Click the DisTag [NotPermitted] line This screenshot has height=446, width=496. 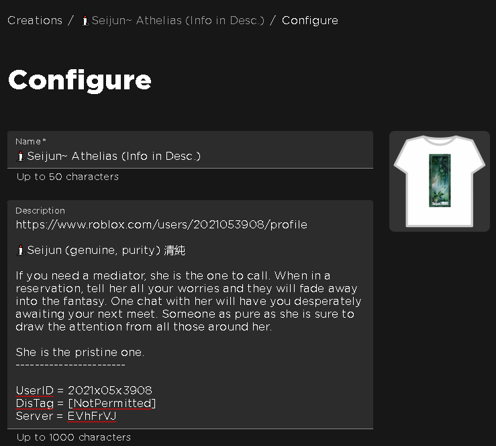pos(86,403)
